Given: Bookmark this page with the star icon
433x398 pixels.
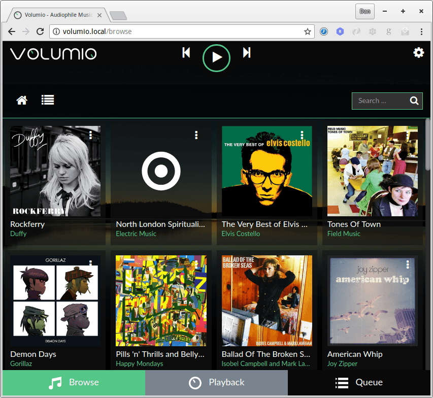Looking at the screenshot, I should tap(307, 31).
